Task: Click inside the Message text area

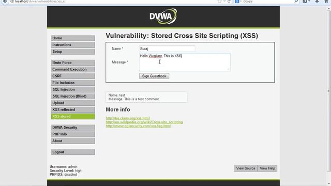Action: pos(185,62)
